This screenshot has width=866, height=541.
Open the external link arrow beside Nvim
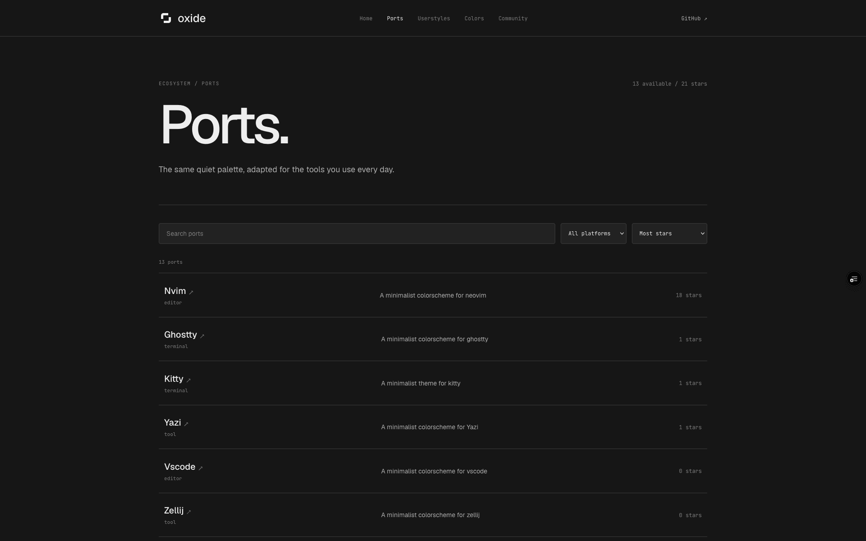point(191,292)
